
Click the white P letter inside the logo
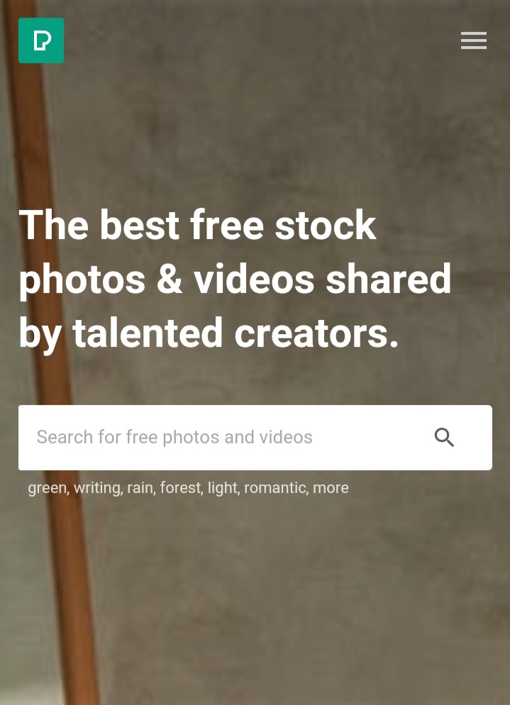coord(43,41)
